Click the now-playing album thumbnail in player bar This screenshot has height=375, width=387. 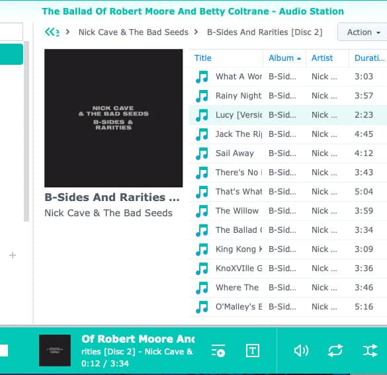55,351
